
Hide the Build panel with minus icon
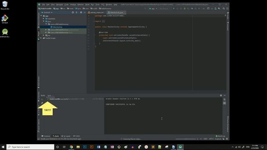224,95
